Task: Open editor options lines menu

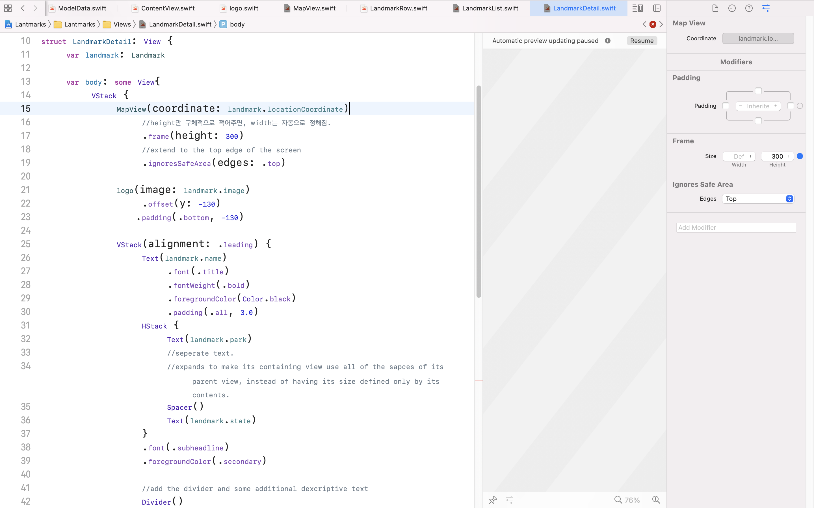Action: [637, 8]
